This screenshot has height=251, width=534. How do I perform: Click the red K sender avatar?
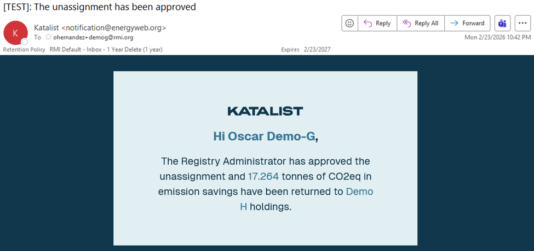click(15, 32)
